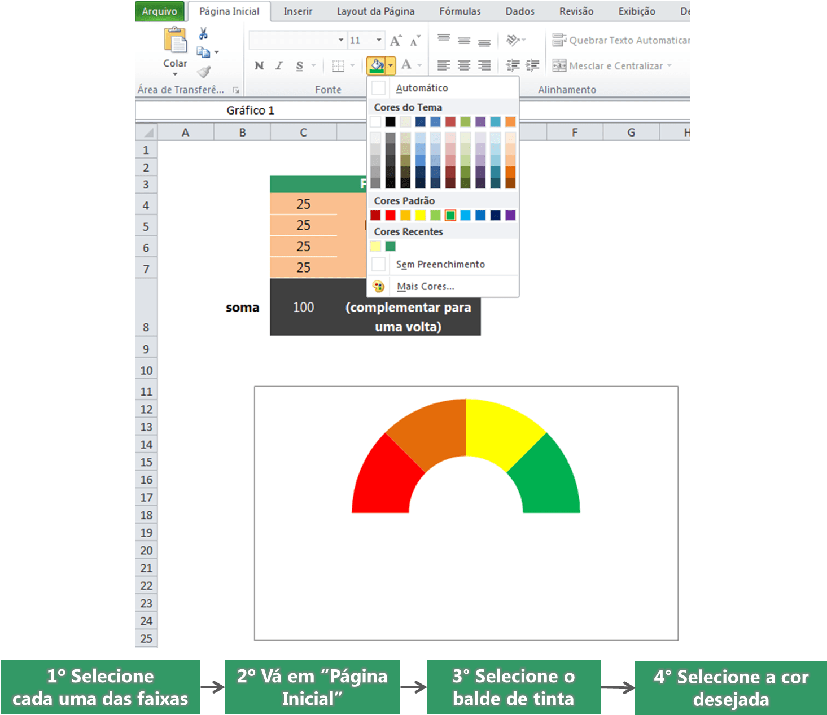
Task: Click the borders icon
Action: (x=338, y=66)
